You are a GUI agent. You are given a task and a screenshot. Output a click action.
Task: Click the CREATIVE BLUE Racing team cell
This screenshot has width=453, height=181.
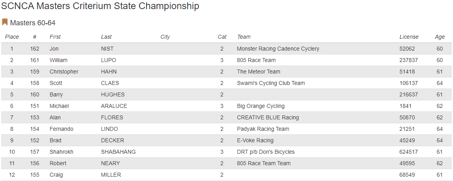268,117
